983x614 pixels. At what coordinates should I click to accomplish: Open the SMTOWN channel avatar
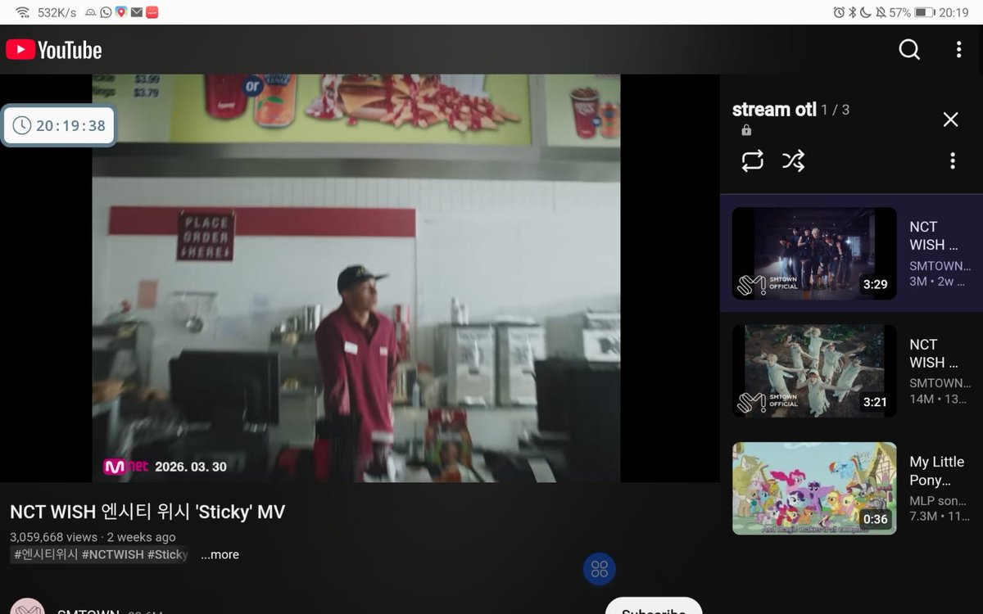click(27, 607)
